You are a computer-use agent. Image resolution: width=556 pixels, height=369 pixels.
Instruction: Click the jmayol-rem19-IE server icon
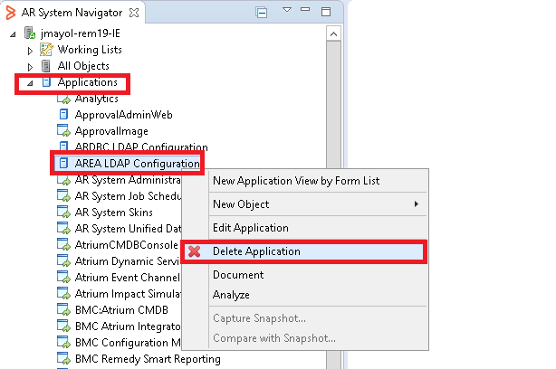30,33
